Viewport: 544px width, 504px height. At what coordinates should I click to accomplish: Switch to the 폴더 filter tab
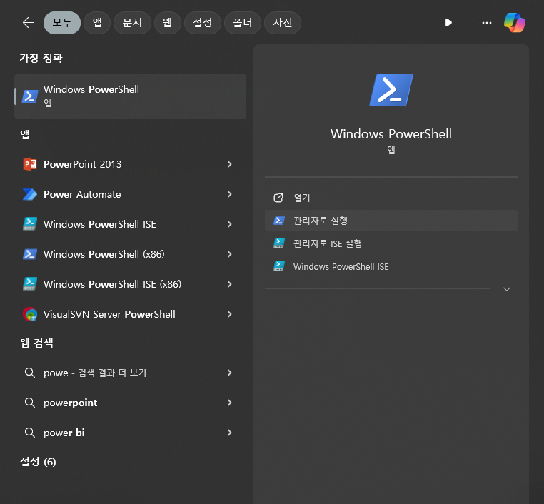pos(243,23)
